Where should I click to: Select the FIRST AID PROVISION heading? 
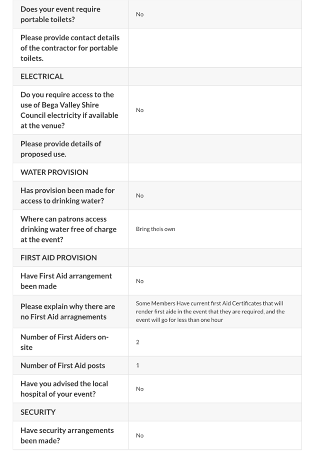point(58,258)
